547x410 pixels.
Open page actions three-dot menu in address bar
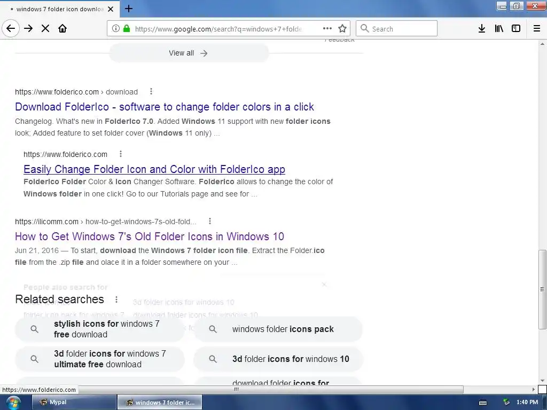327,29
